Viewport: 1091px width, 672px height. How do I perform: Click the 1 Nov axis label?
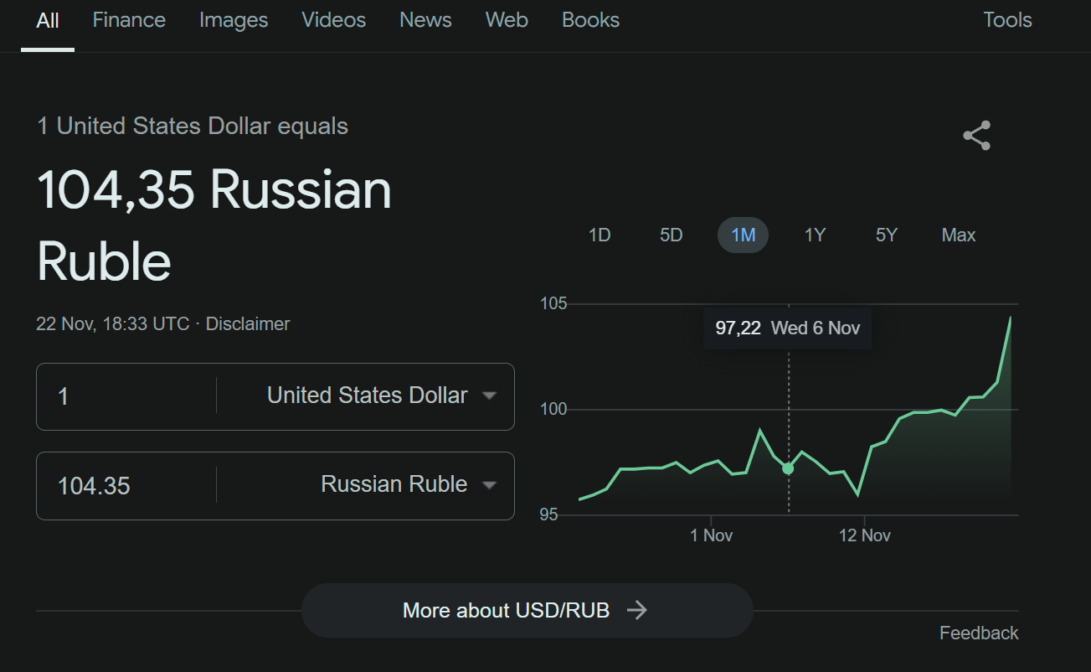tap(711, 535)
